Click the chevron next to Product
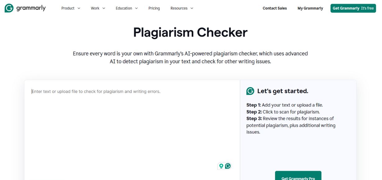The height and width of the screenshot is (180, 382). (79, 8)
